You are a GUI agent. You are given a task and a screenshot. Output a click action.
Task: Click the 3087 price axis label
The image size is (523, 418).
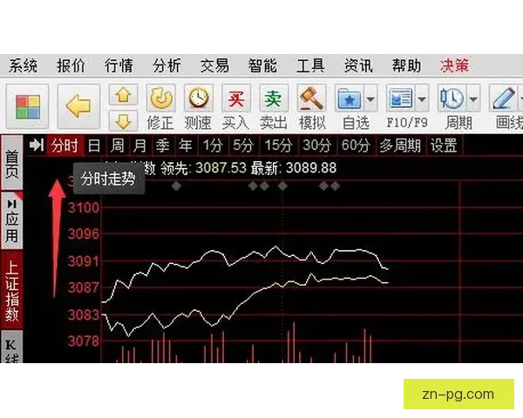[84, 287]
